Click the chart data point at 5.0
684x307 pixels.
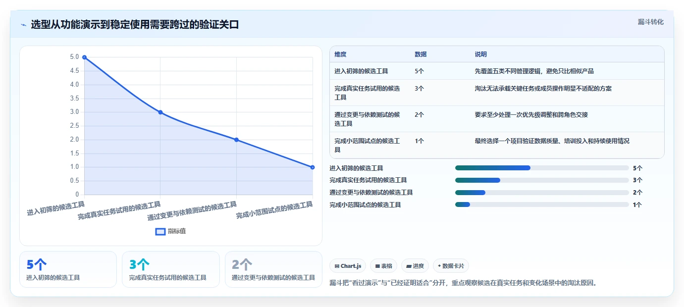pos(84,57)
